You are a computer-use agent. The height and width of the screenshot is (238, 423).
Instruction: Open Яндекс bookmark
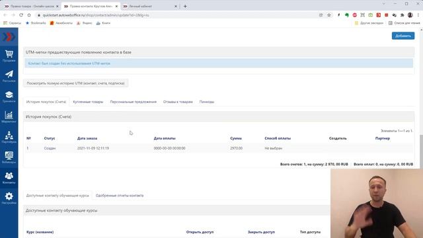click(85, 23)
